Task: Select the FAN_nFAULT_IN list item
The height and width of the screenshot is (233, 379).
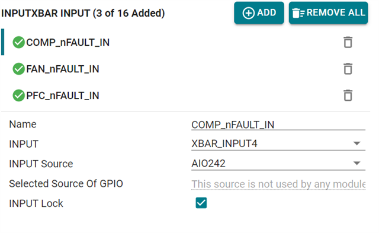Action: [185, 69]
